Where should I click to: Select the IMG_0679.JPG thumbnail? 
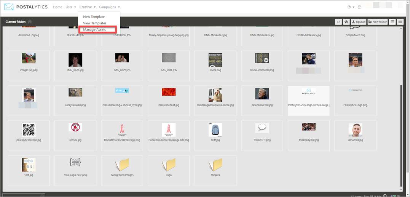pos(122,58)
